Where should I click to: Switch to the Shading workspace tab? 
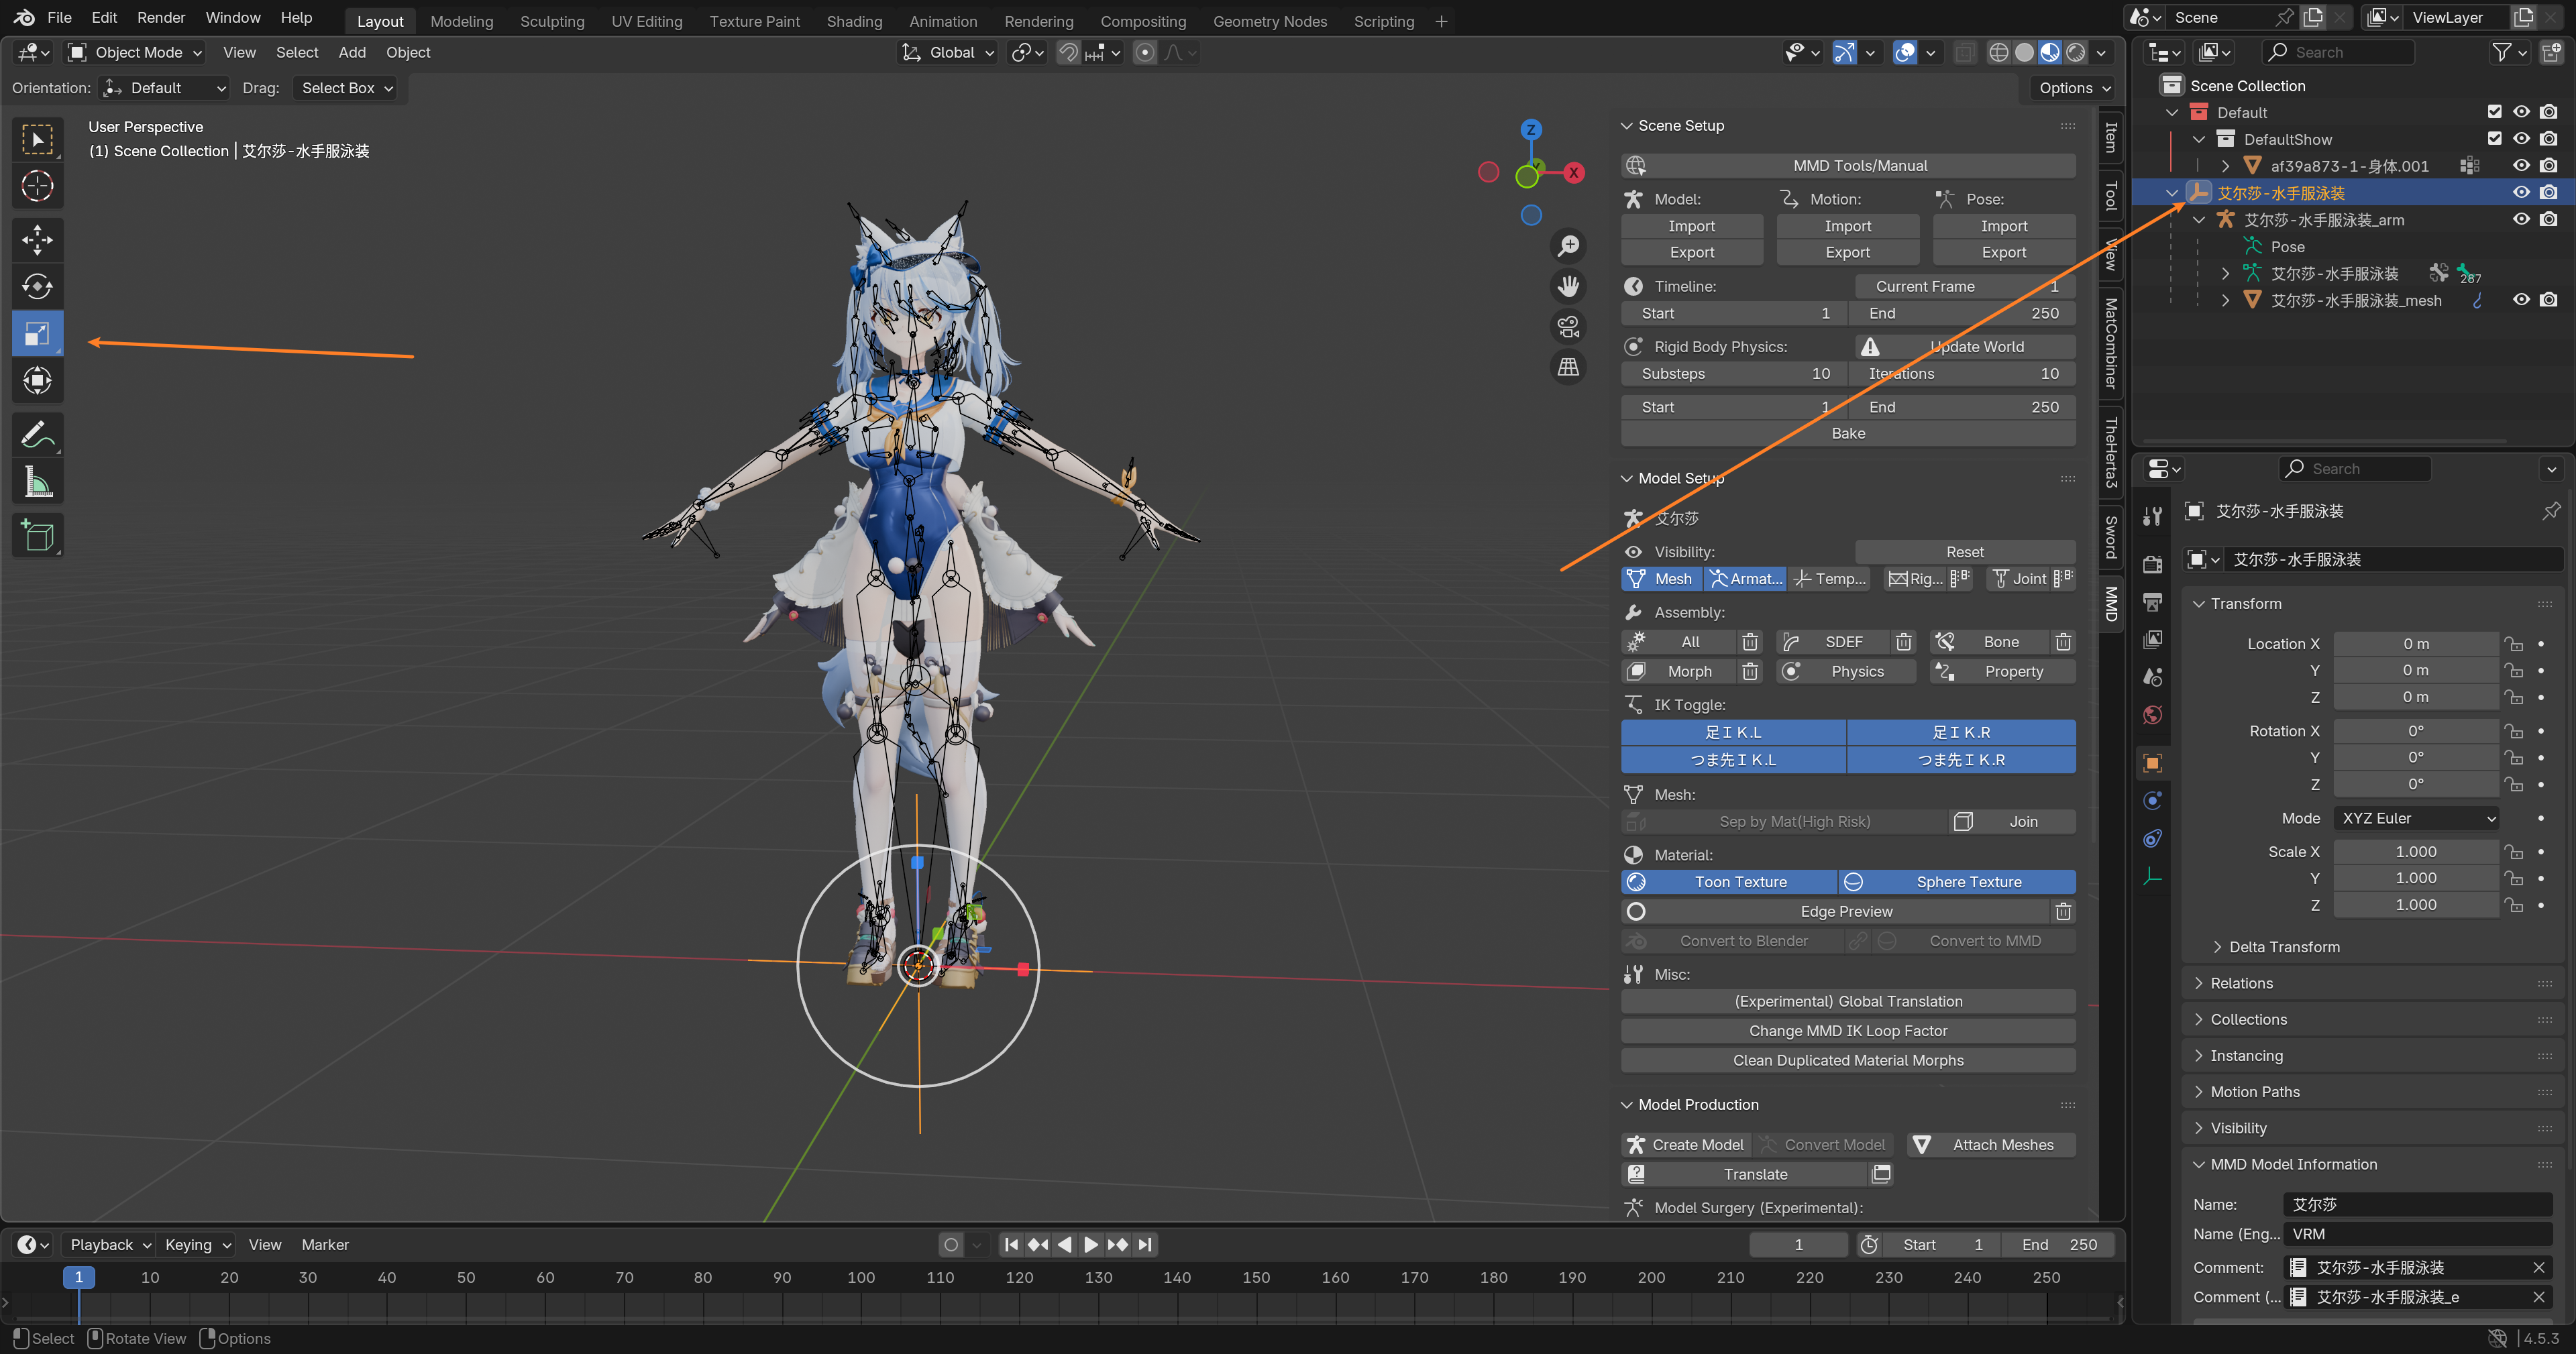[x=854, y=21]
